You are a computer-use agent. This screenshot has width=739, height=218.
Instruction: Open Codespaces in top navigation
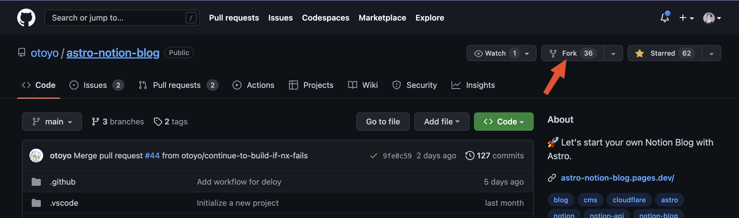click(326, 18)
